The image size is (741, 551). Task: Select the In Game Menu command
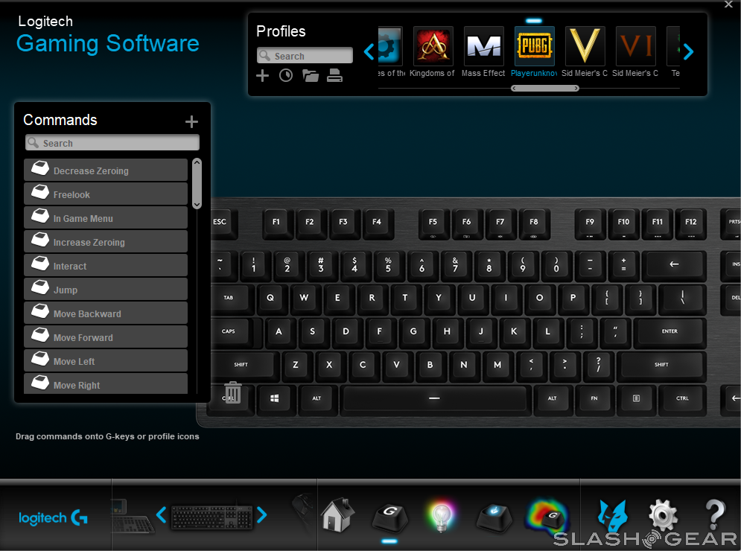[x=106, y=218]
